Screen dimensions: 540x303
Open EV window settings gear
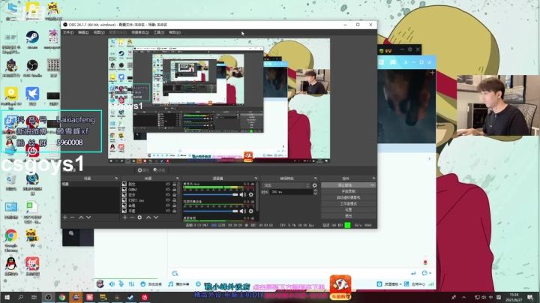[x=409, y=49]
